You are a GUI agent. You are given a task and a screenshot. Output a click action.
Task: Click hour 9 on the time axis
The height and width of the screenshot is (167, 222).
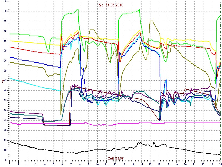coord(89,164)
